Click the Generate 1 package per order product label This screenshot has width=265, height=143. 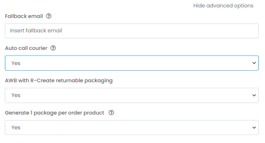[x=54, y=113]
